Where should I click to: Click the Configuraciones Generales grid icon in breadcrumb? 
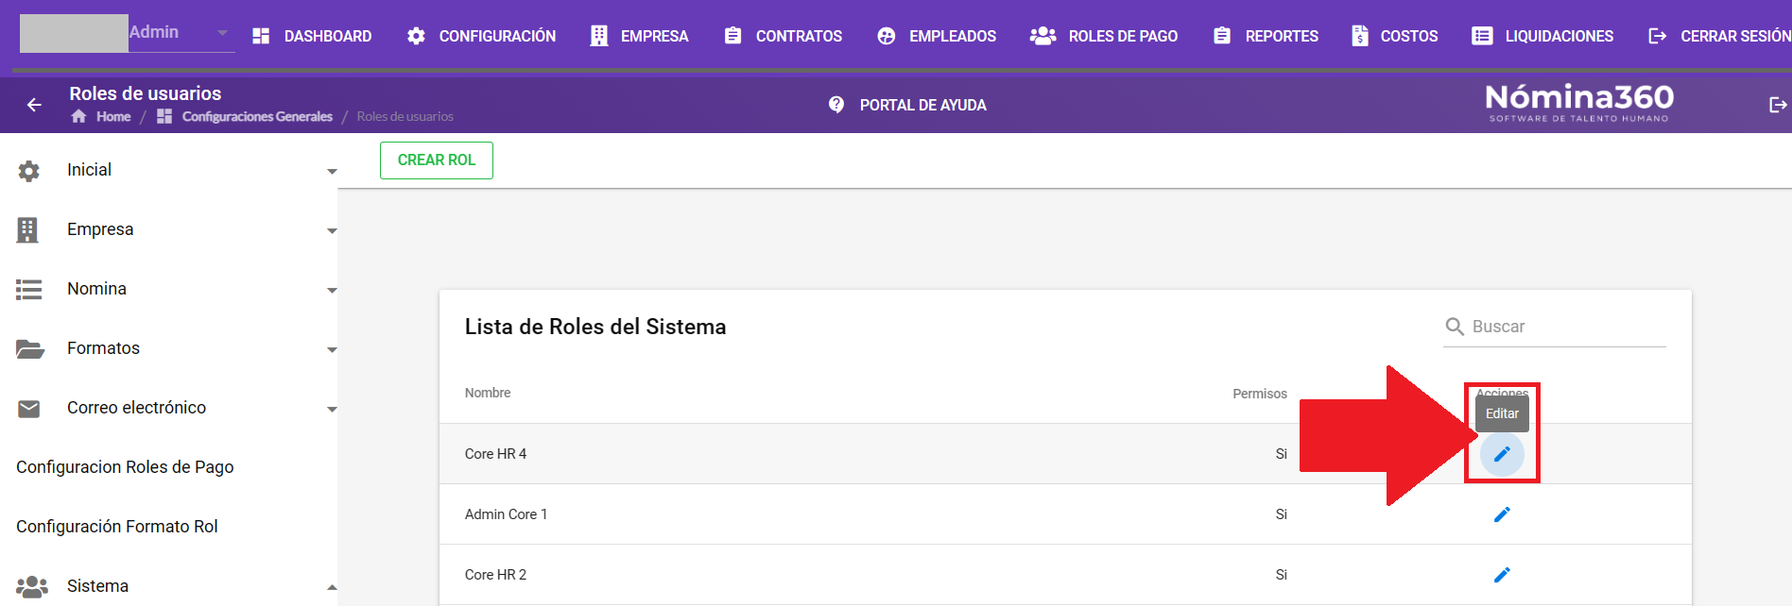pos(164,116)
